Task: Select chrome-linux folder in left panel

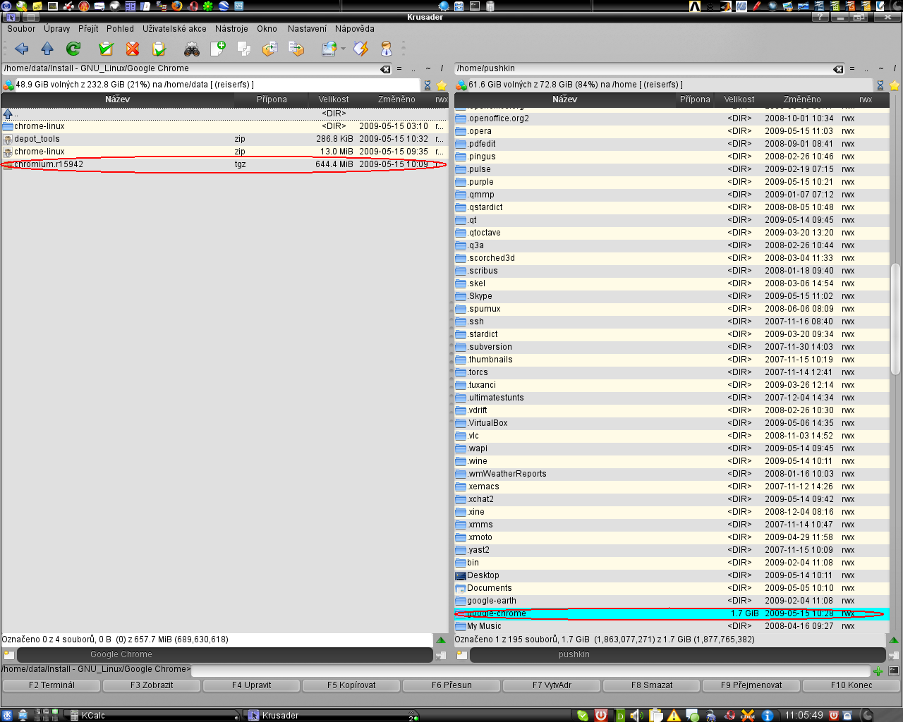Action: (224, 126)
